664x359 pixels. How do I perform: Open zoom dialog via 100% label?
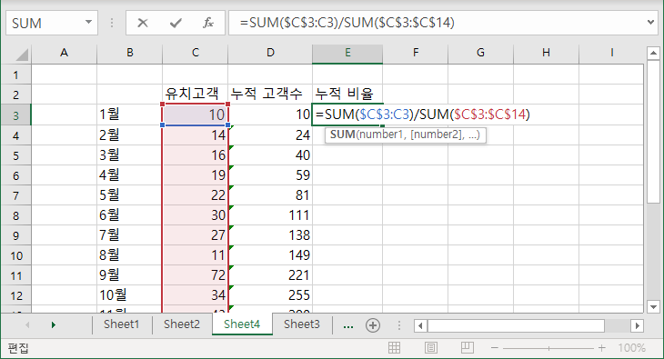pyautogui.click(x=631, y=348)
